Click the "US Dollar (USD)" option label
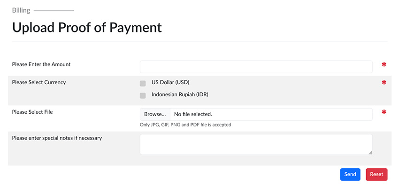Screen dimensions: 399x188 pyautogui.click(x=170, y=83)
